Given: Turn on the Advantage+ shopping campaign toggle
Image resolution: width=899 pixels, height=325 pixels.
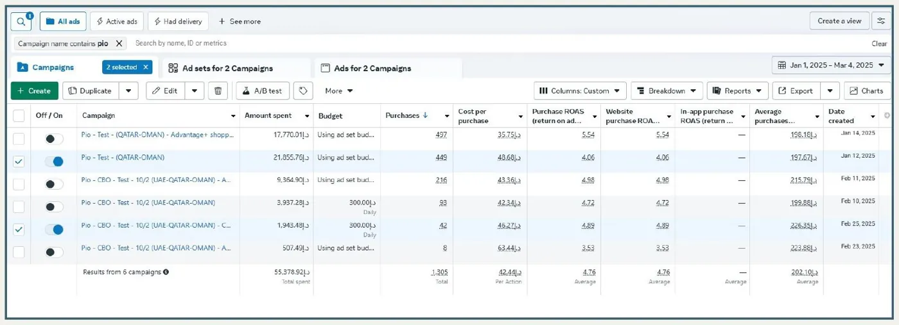Looking at the screenshot, I should (x=54, y=139).
